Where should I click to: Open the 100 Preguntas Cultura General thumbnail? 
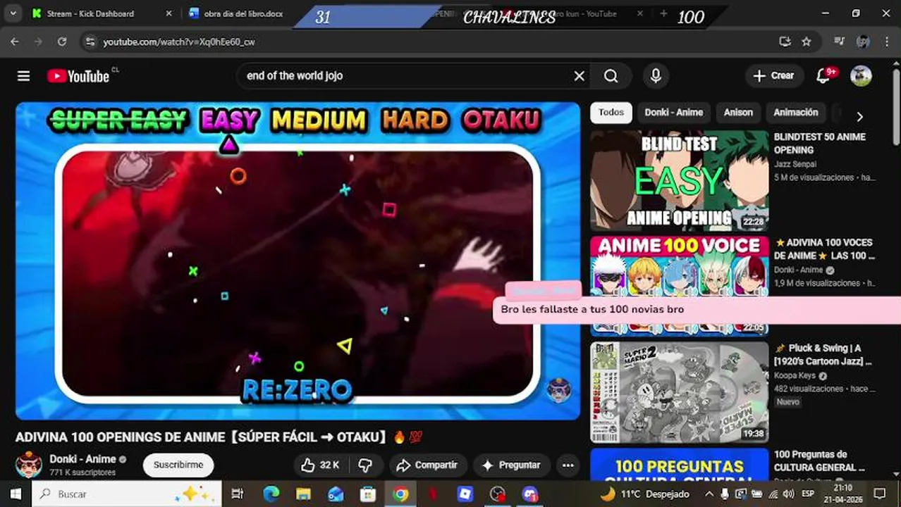coord(679,464)
